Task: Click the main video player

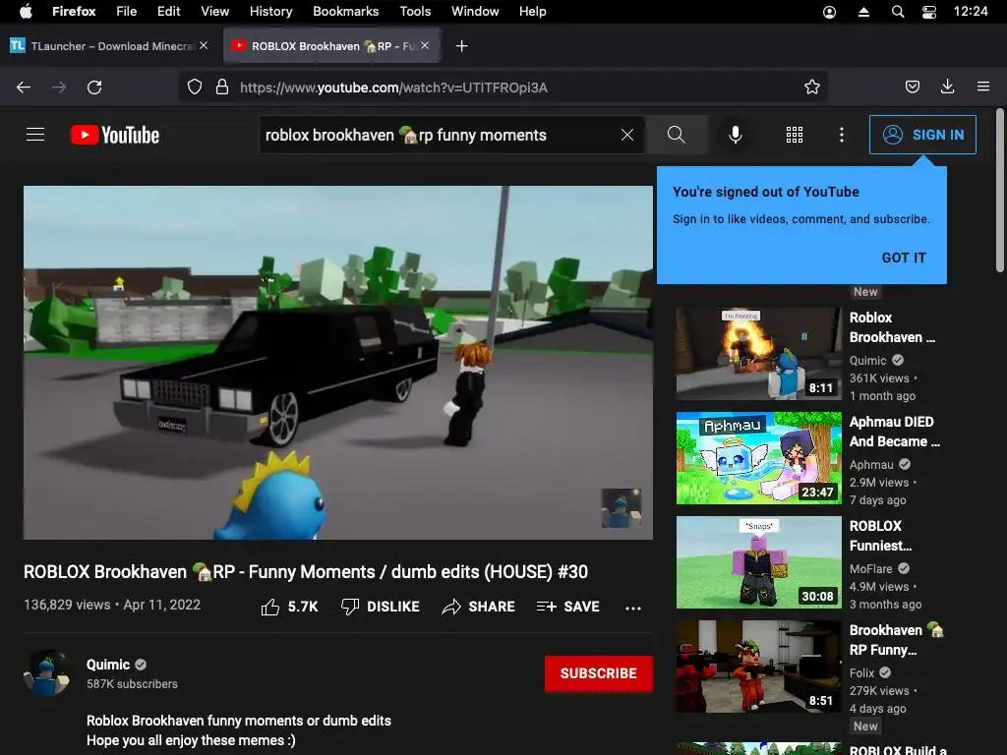Action: click(x=338, y=363)
